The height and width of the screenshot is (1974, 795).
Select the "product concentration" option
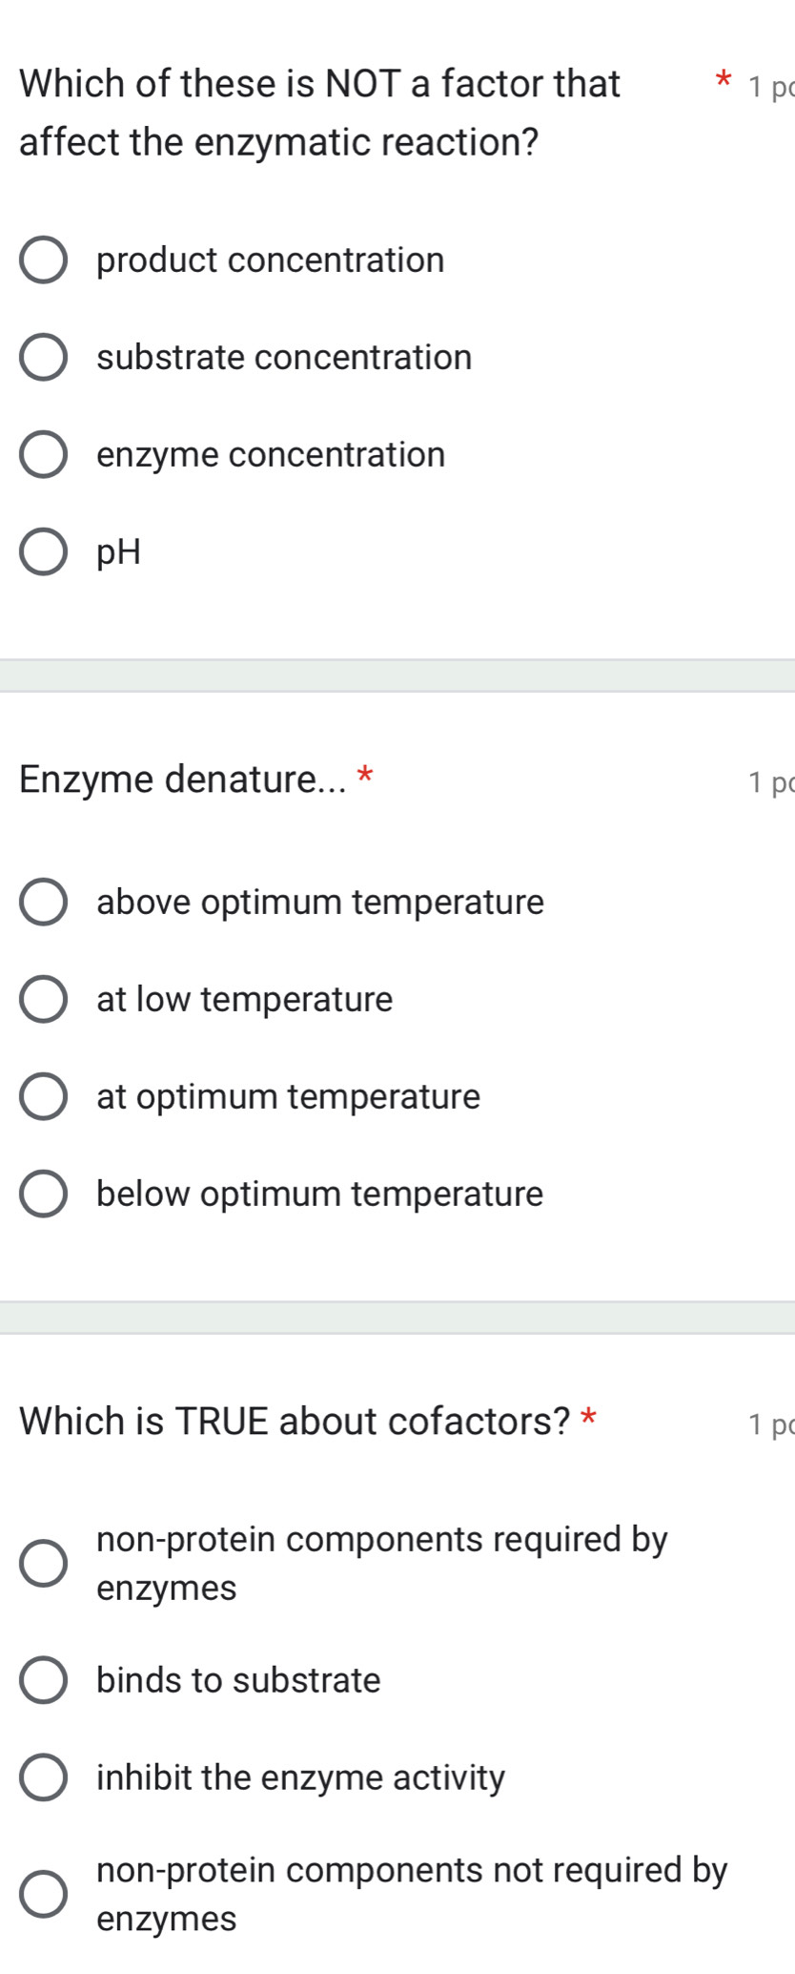coord(44,260)
